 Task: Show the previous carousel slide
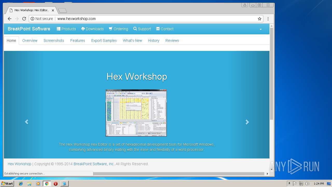(x=26, y=122)
